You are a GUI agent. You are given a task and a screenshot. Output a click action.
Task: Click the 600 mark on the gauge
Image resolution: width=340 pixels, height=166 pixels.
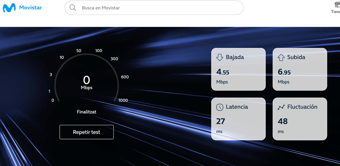[125, 77]
